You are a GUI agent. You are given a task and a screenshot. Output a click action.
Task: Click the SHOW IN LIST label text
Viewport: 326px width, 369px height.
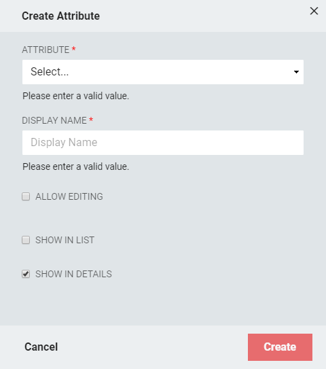[x=65, y=240]
